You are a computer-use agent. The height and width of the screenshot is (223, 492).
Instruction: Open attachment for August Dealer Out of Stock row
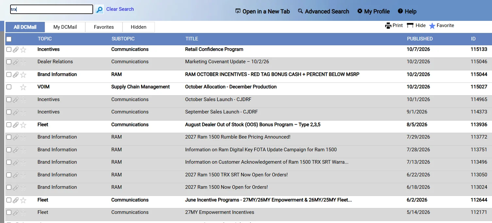click(x=16, y=125)
